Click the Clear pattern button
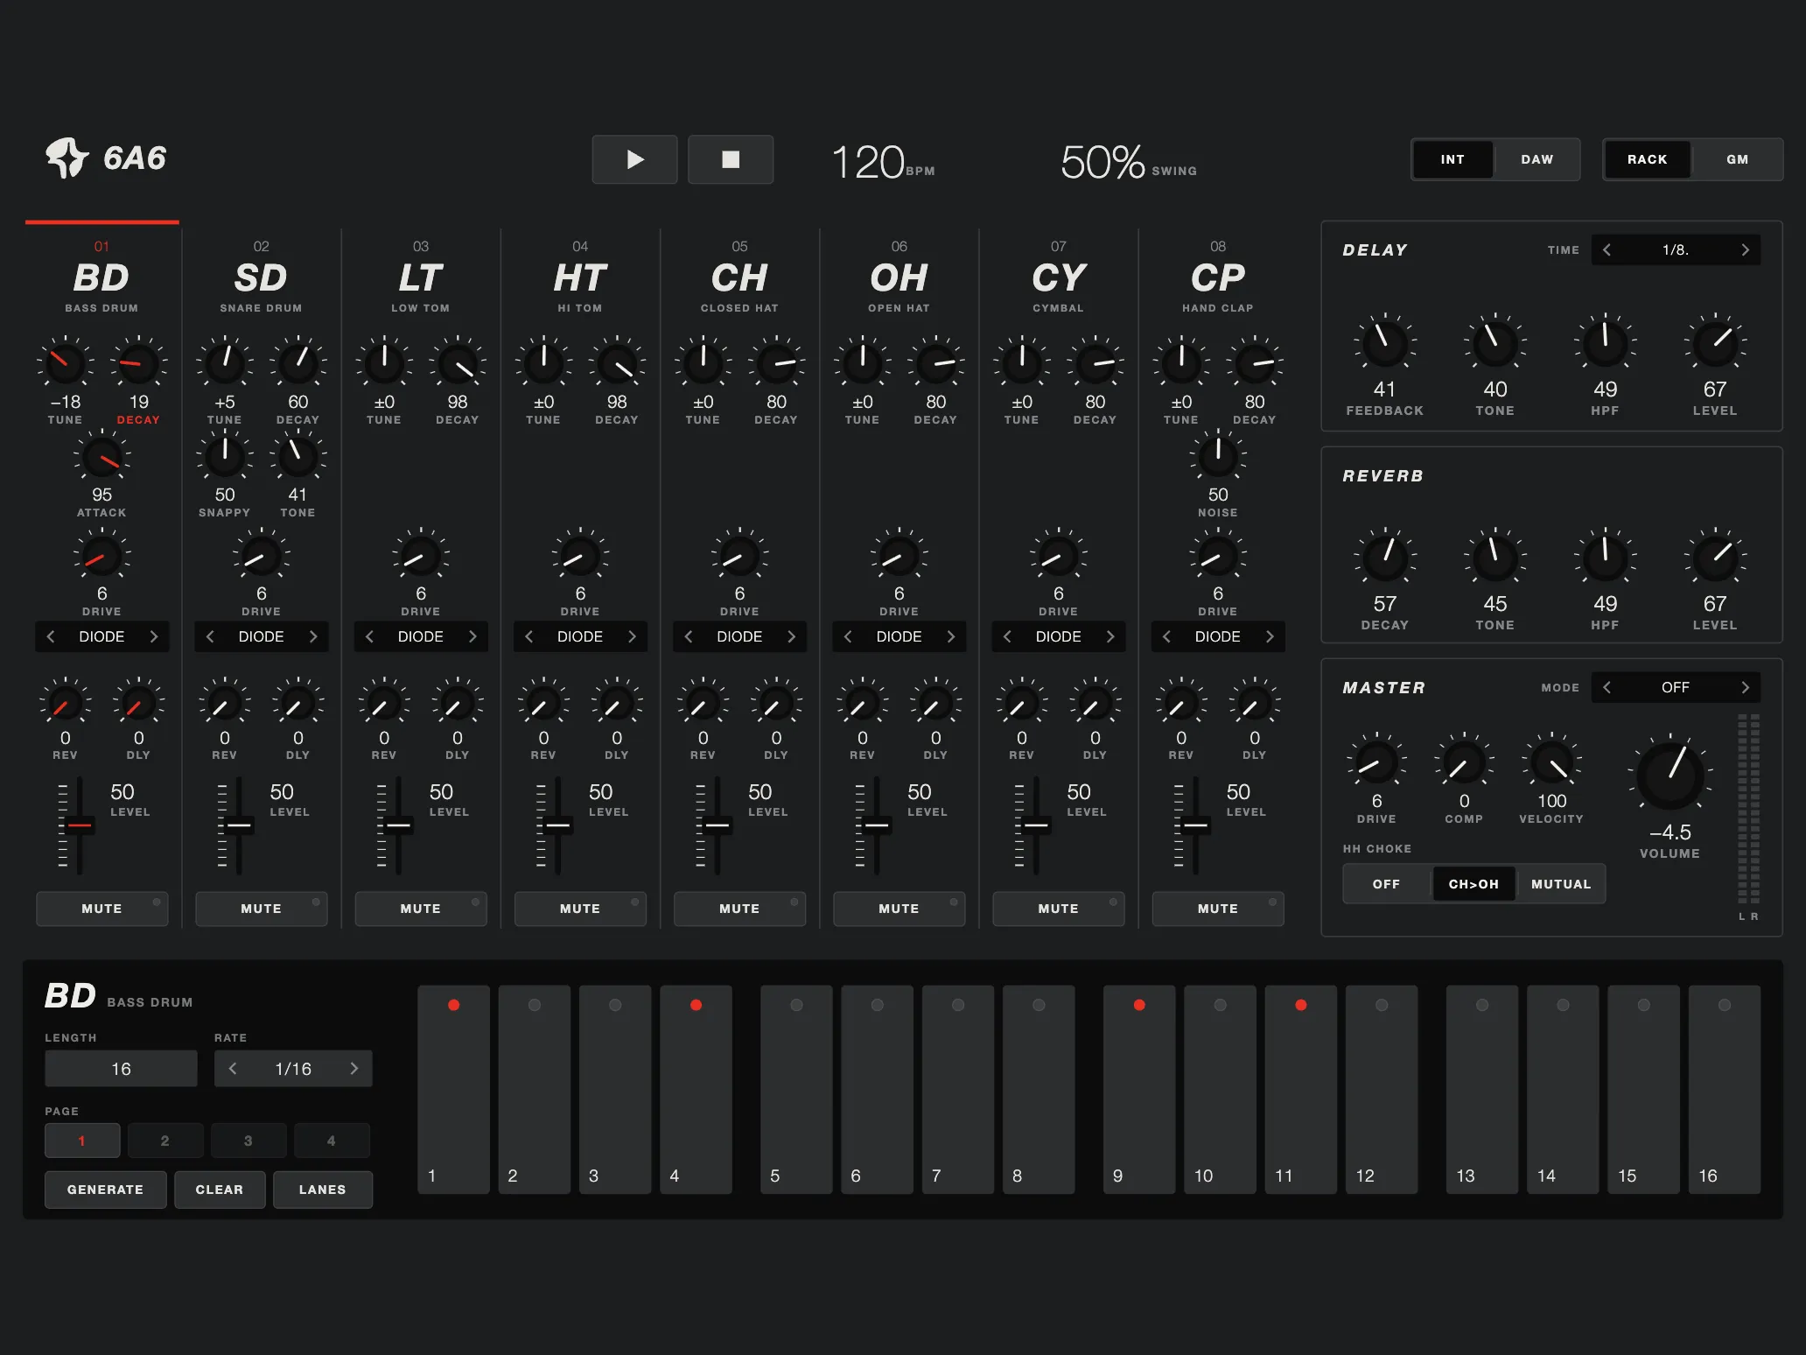Screen dimensions: 1806x1355 tap(220, 1190)
